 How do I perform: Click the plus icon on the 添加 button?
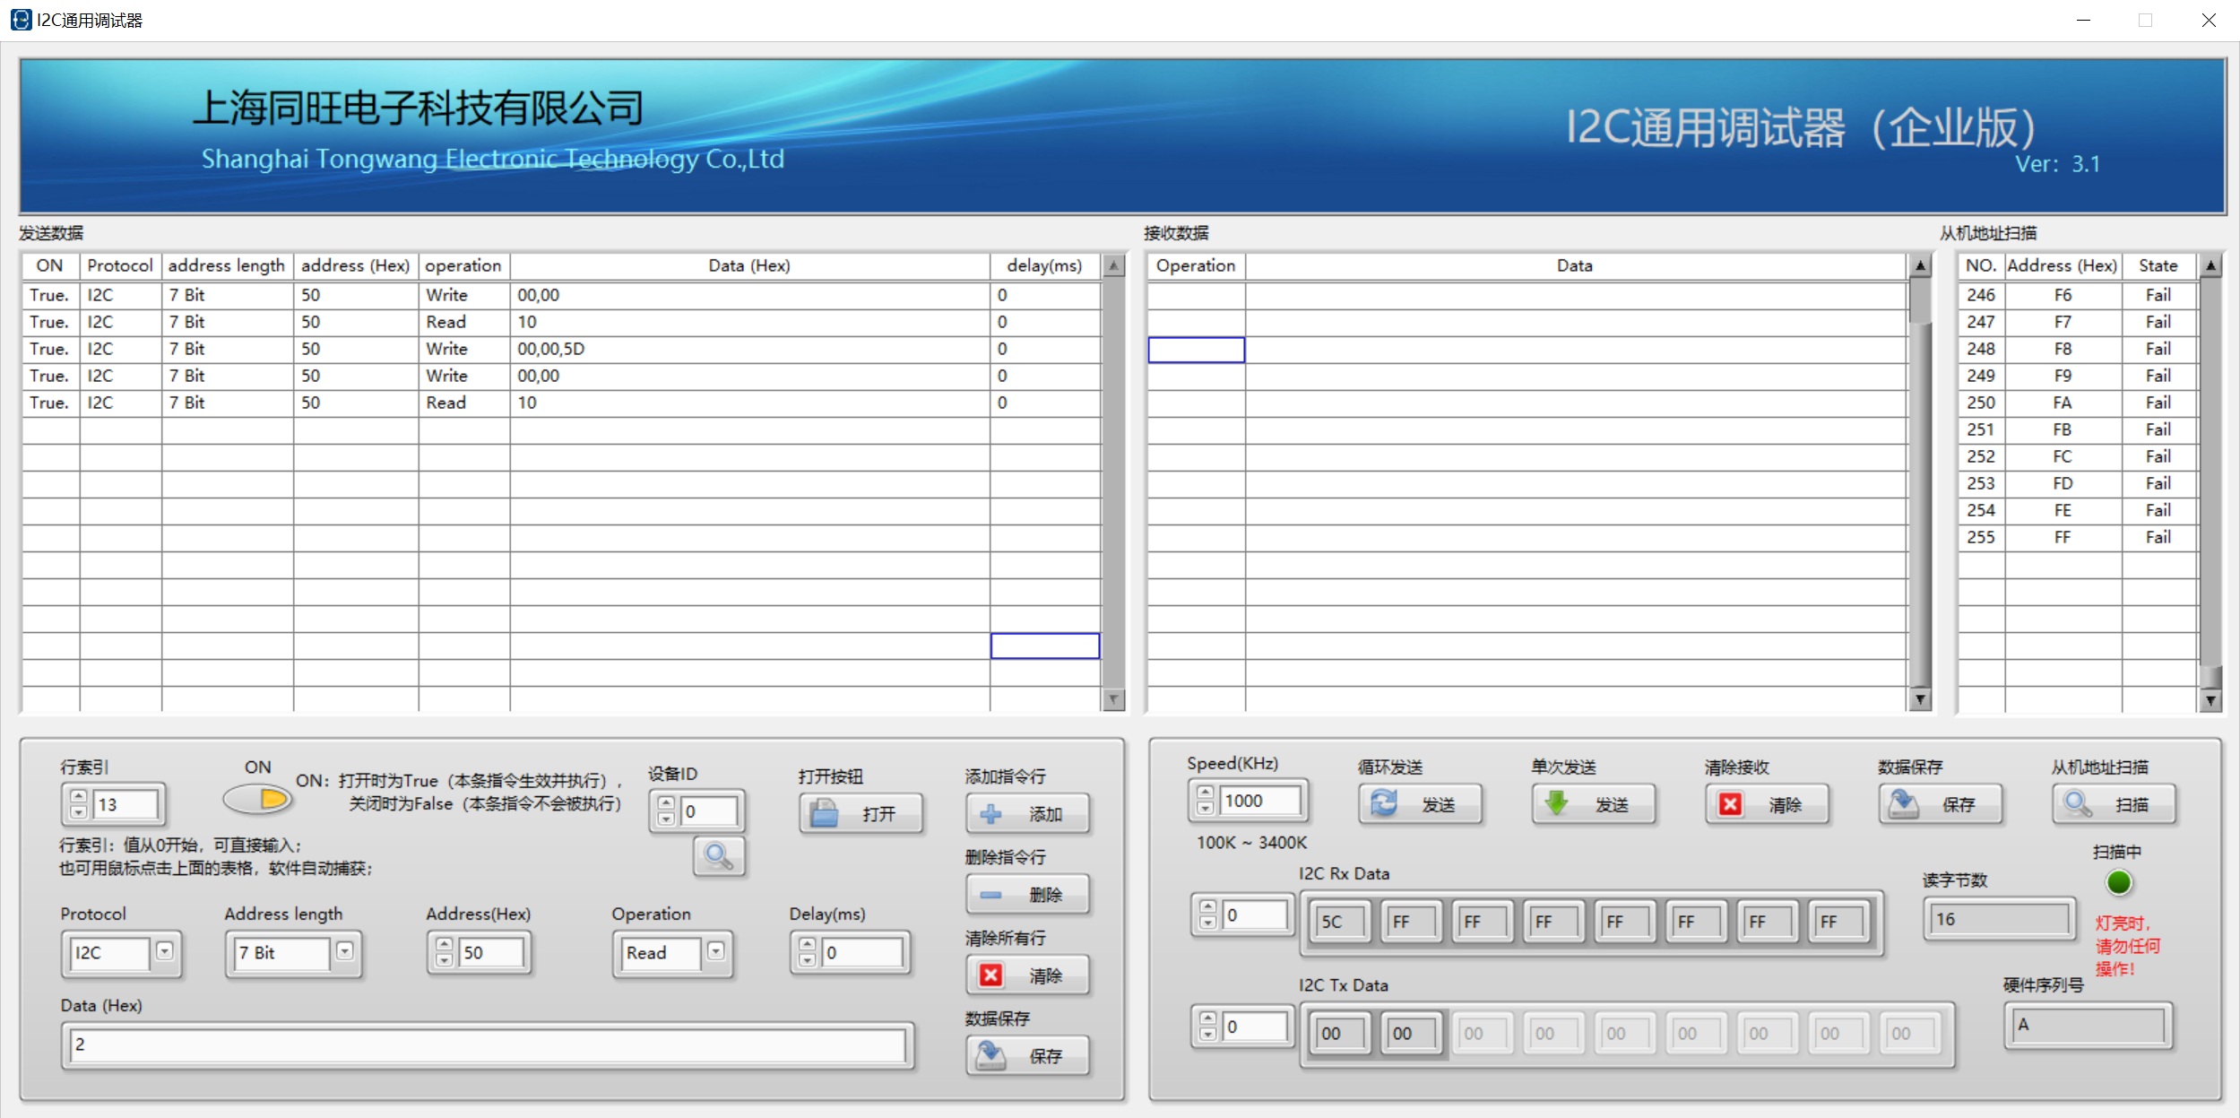(x=990, y=814)
